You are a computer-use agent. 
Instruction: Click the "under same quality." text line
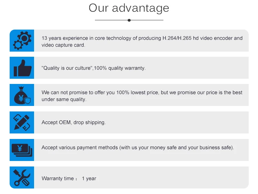click(64, 99)
